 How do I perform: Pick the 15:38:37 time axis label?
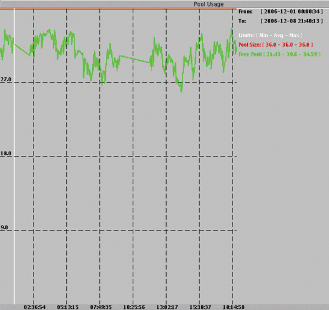pyautogui.click(x=200, y=306)
